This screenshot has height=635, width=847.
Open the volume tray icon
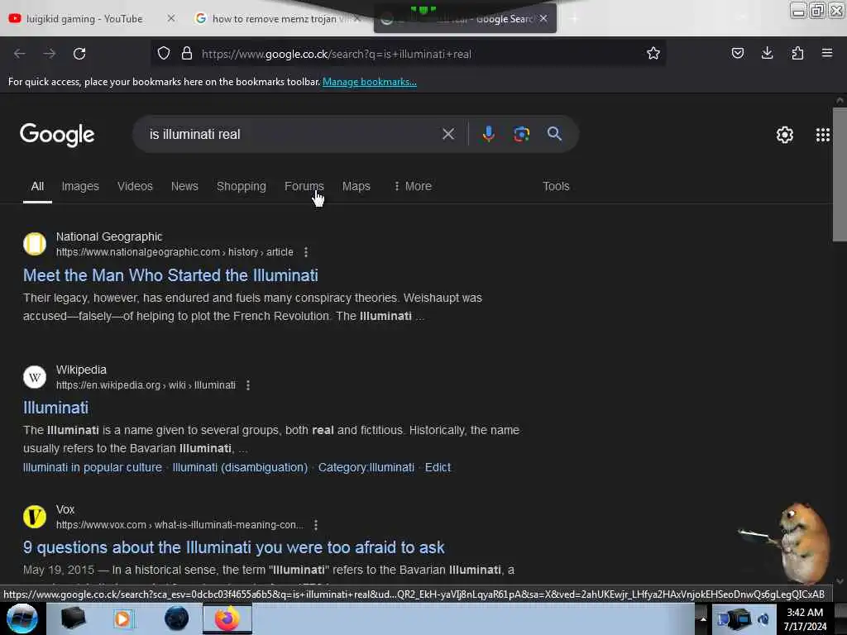(x=763, y=619)
